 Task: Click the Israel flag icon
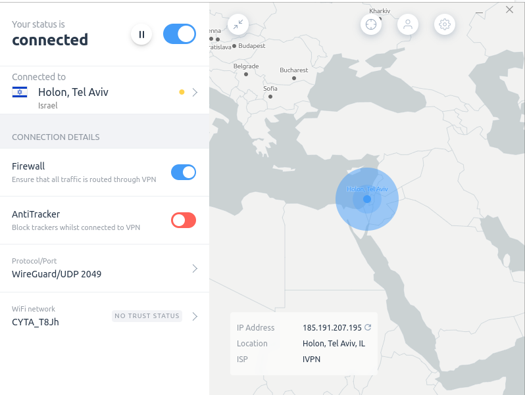pos(20,92)
